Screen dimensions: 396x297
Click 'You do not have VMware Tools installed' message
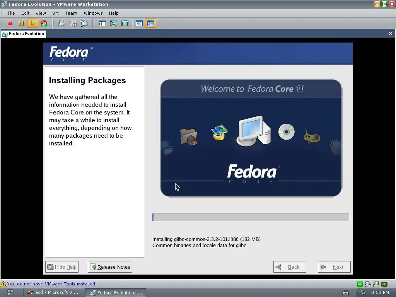52,284
